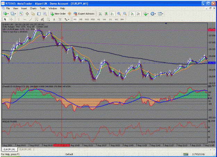Image resolution: width=217 pixels, height=157 pixels.
Task: Switch to the EURJPY,M5 chart tab
Action: (x=25, y=149)
